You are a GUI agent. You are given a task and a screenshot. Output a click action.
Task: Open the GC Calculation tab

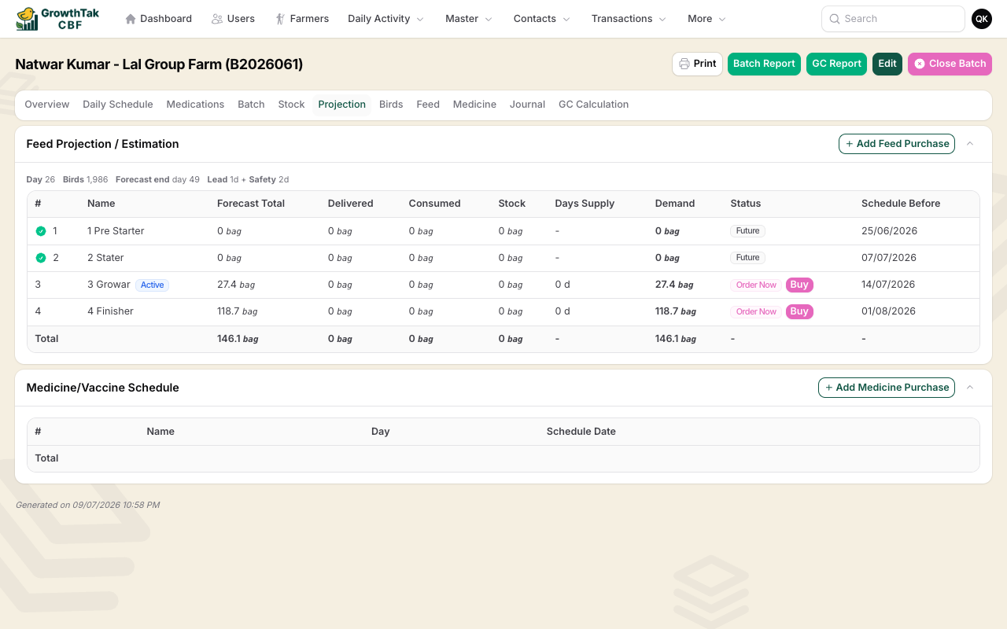click(x=593, y=105)
